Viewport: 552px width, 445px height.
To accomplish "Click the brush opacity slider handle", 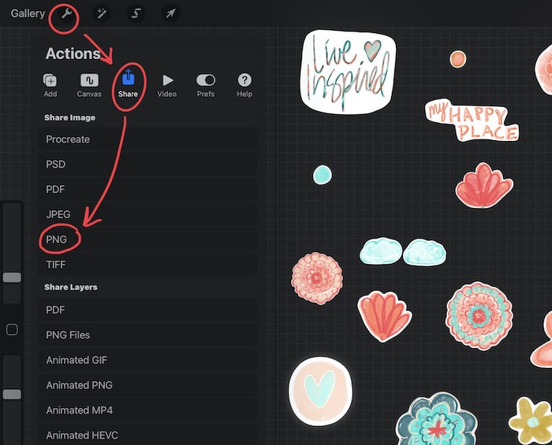I will coord(12,395).
